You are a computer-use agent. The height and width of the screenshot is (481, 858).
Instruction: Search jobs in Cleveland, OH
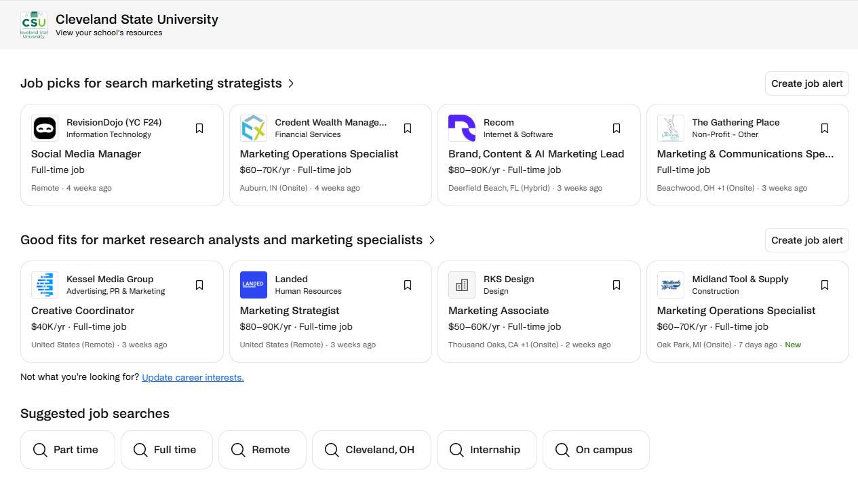click(x=372, y=450)
